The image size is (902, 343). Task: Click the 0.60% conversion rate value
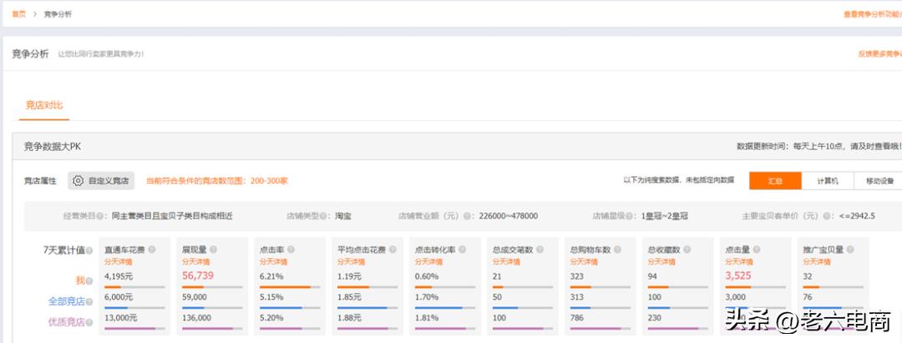[426, 276]
